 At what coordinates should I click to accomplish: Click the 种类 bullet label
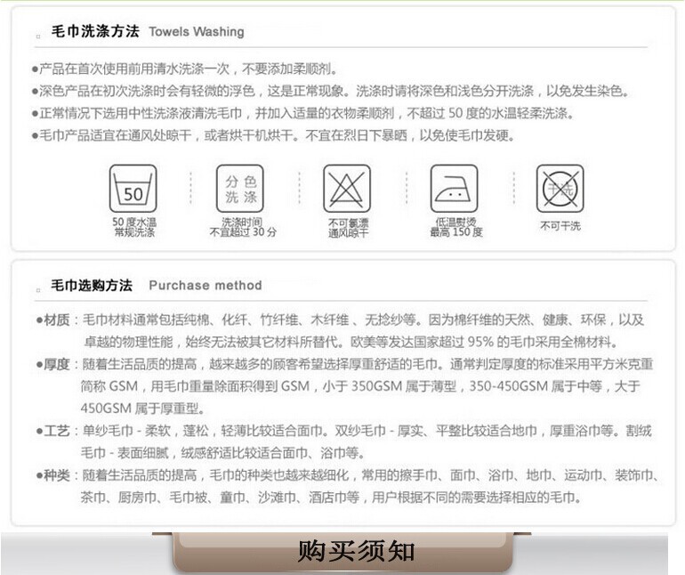[56, 475]
